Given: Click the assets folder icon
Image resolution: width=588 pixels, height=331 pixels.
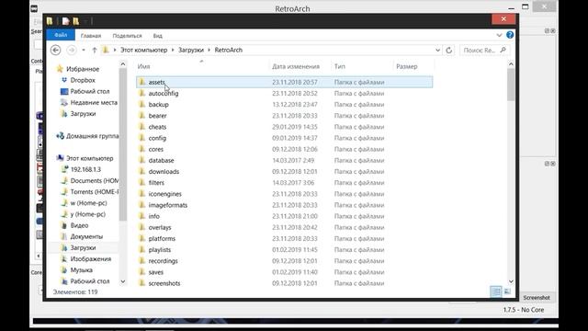Looking at the screenshot, I should coord(142,82).
